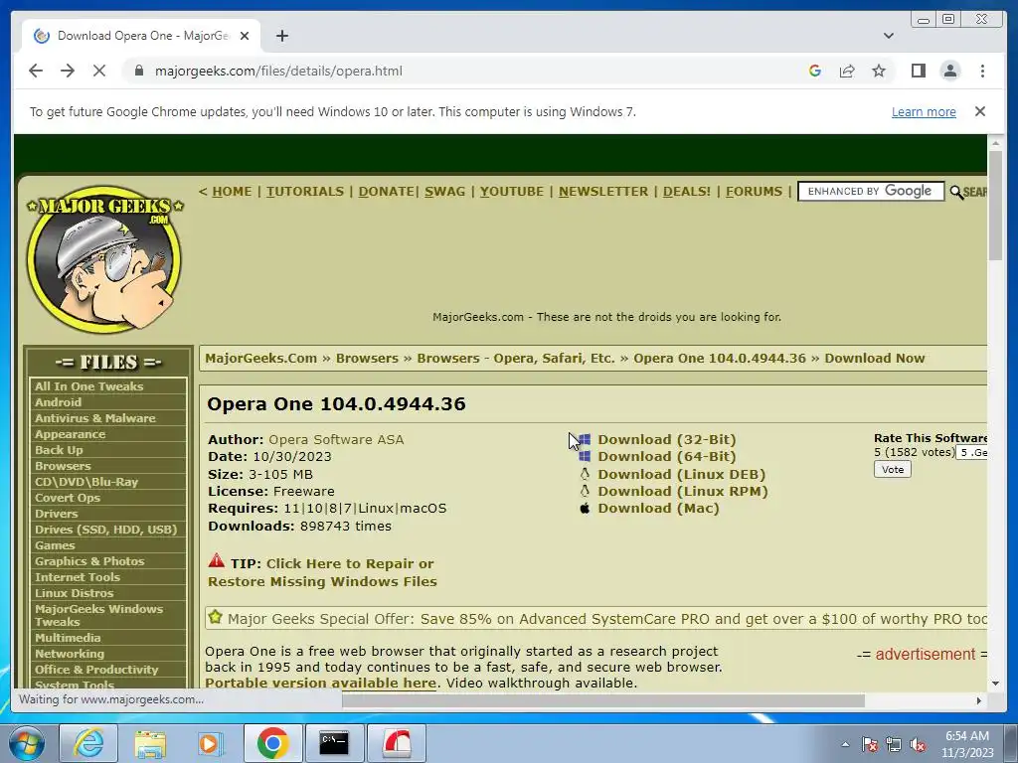
Task: Download the Linux RPM package
Action: (683, 491)
